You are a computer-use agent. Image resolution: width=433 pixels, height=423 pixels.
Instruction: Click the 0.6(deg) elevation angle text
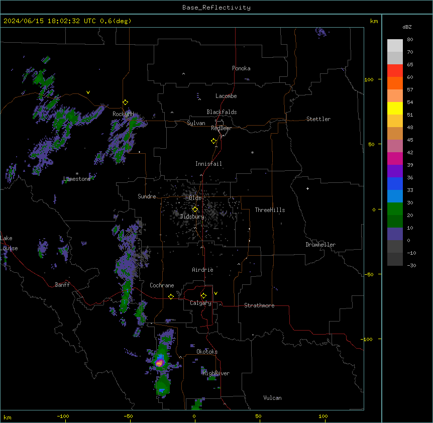[x=116, y=21]
